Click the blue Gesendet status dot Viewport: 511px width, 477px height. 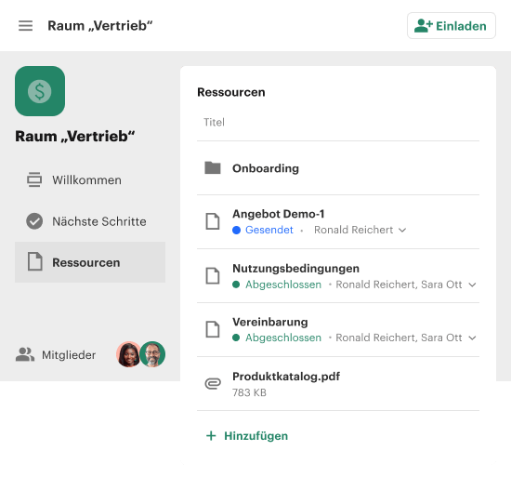[x=236, y=231]
